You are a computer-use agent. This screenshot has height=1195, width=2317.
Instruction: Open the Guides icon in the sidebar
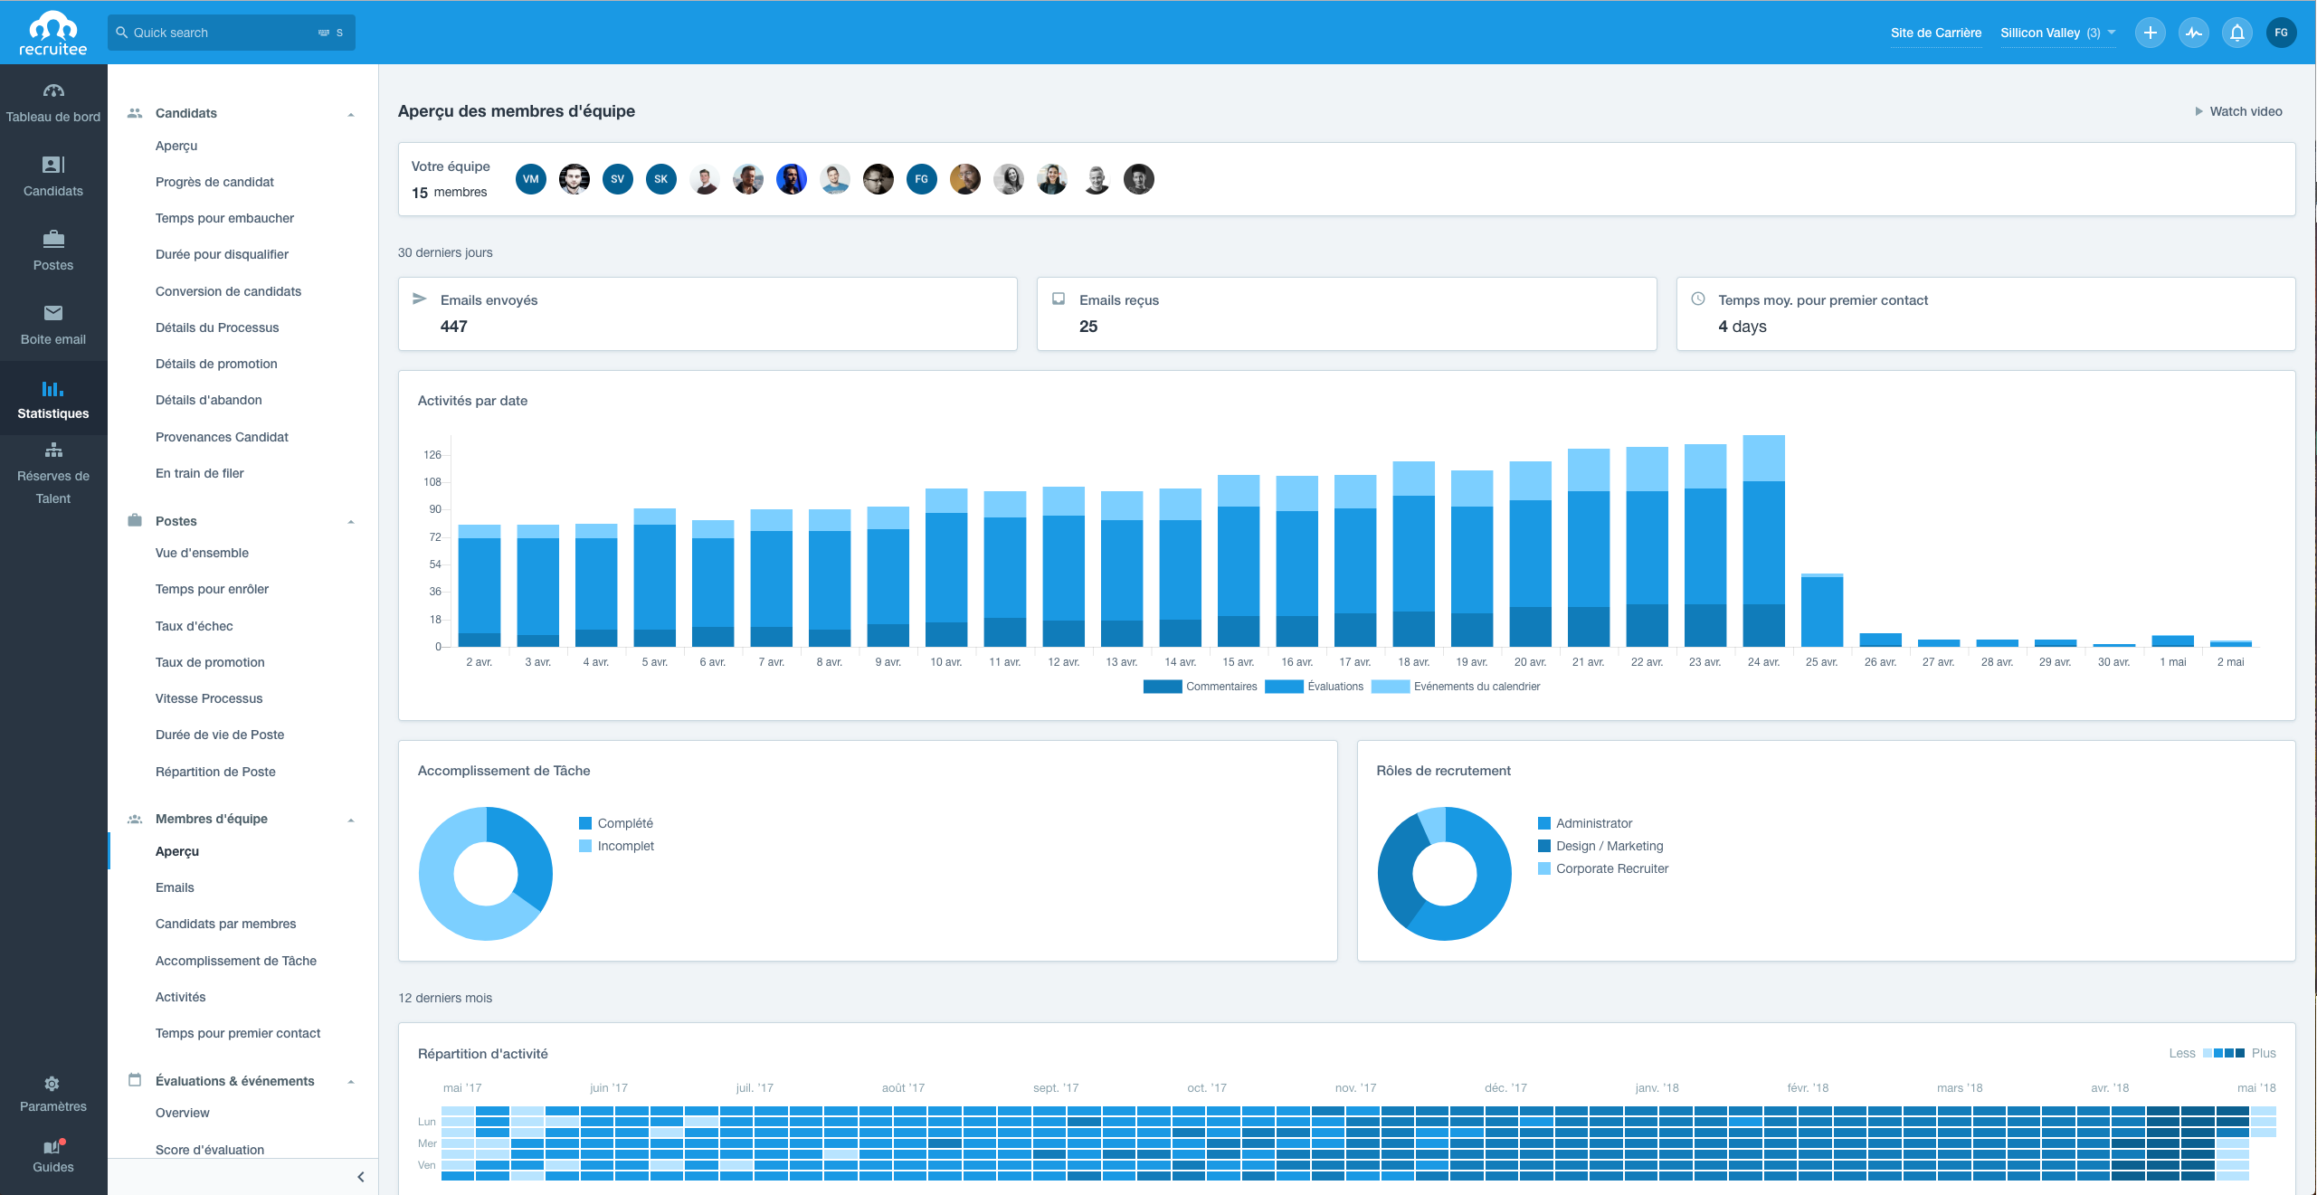coord(52,1147)
